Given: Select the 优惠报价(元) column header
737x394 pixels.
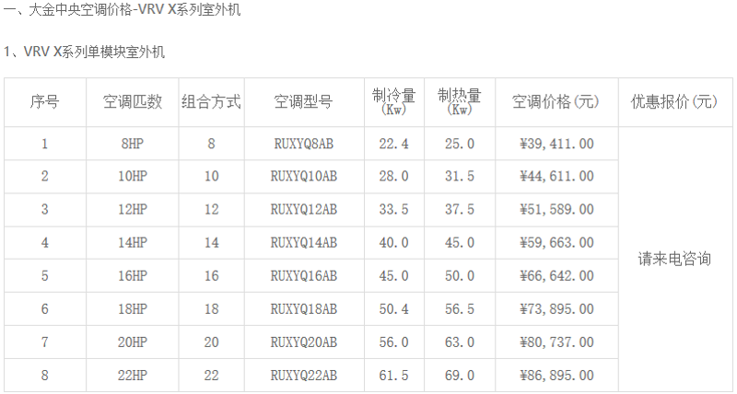Looking at the screenshot, I should coord(674,101).
